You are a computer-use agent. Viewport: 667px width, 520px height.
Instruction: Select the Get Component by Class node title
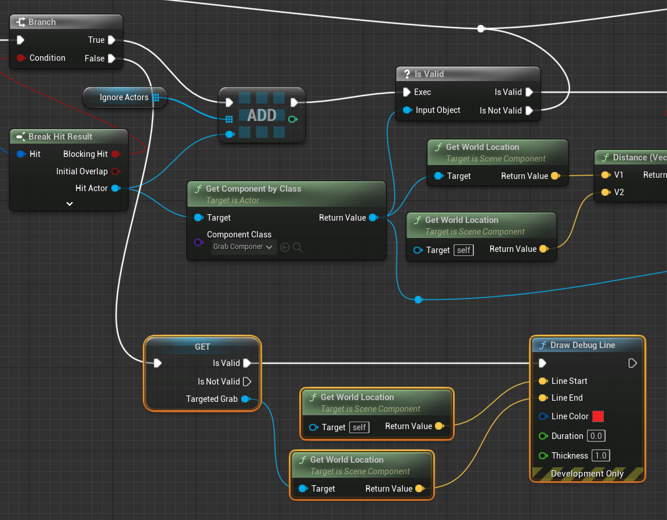(x=253, y=189)
